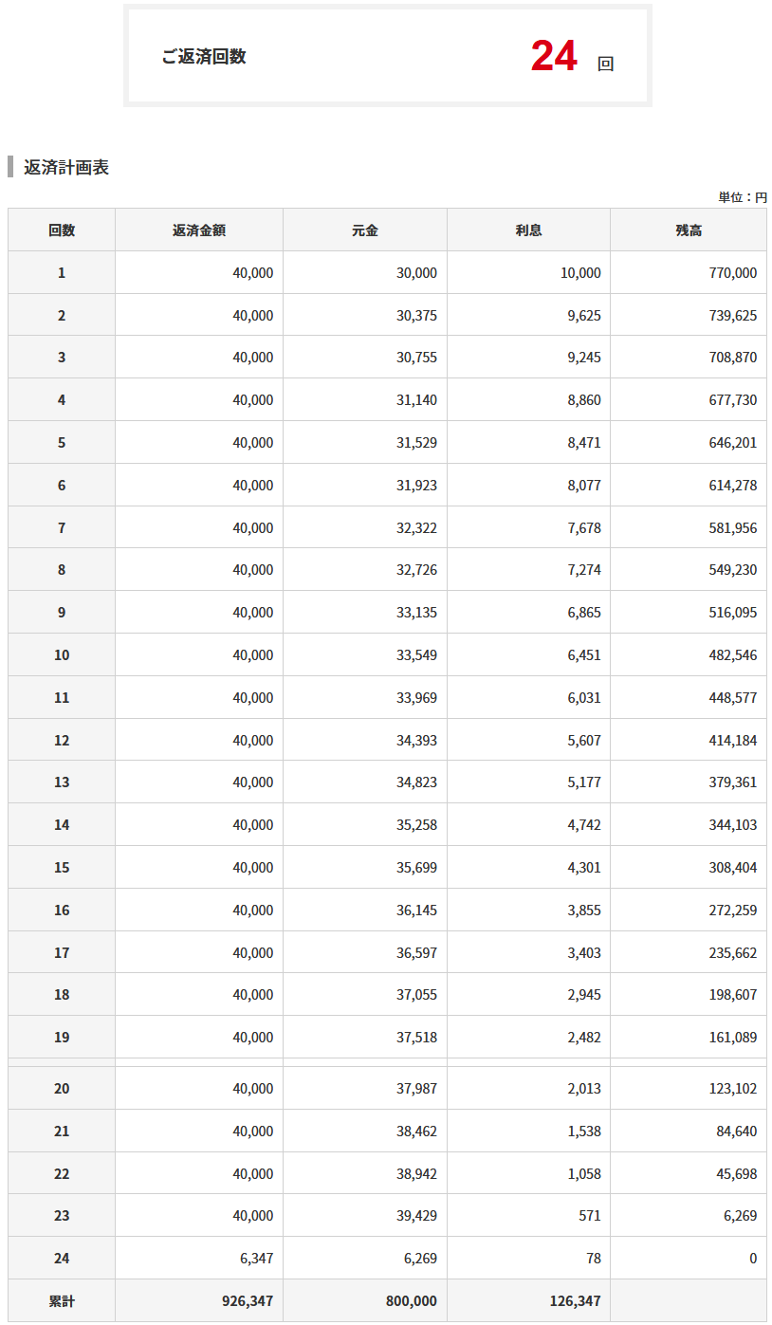Click the 126,347 total interest cell
This screenshot has height=1325, width=772.
click(x=575, y=1301)
